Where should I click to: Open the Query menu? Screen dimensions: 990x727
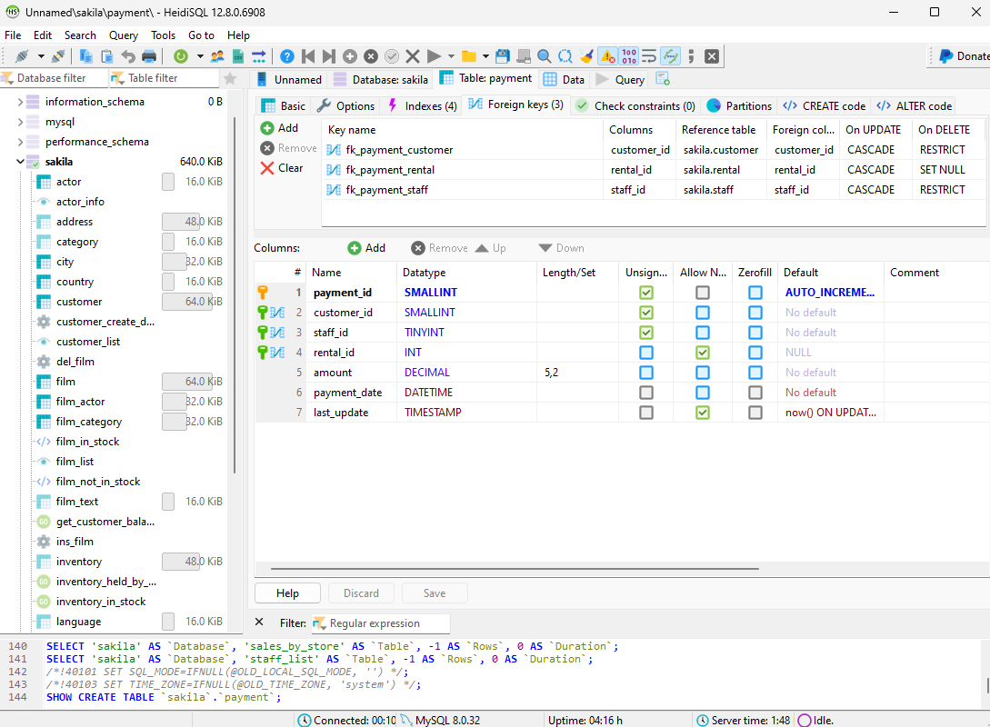pos(123,35)
